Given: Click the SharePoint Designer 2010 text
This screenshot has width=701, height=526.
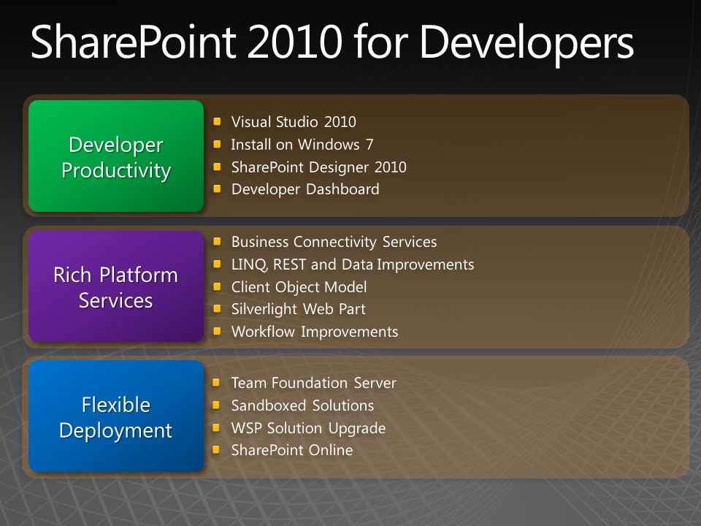Looking at the screenshot, I should pyautogui.click(x=319, y=167).
